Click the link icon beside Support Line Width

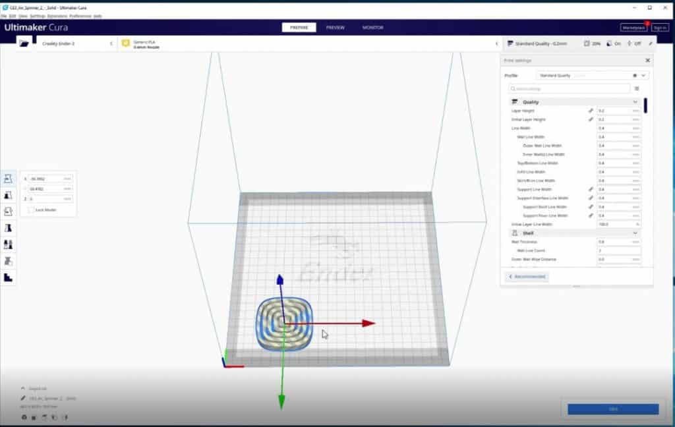[591, 189]
